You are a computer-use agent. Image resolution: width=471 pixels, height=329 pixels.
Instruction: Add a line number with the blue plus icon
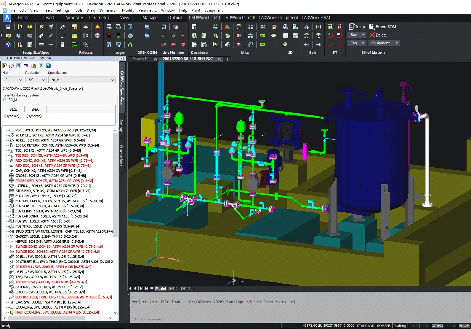click(173, 36)
